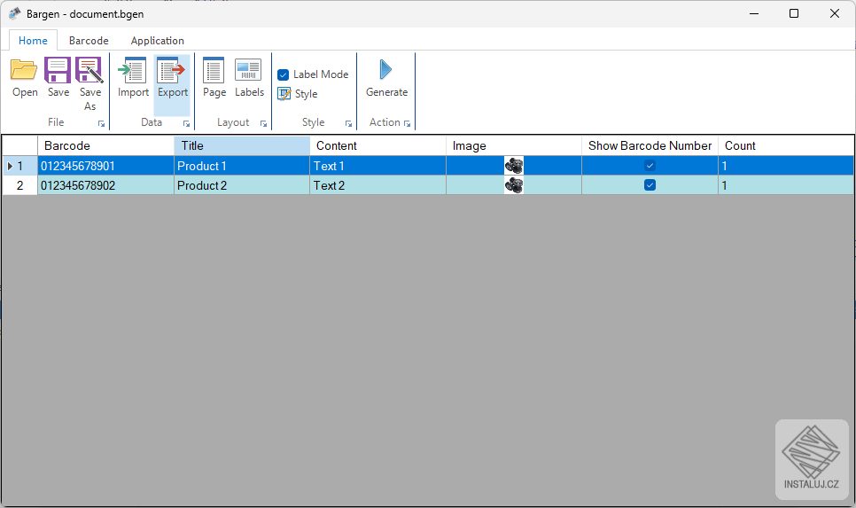The width and height of the screenshot is (856, 508).
Task: Click the Export data icon
Action: pyautogui.click(x=172, y=70)
